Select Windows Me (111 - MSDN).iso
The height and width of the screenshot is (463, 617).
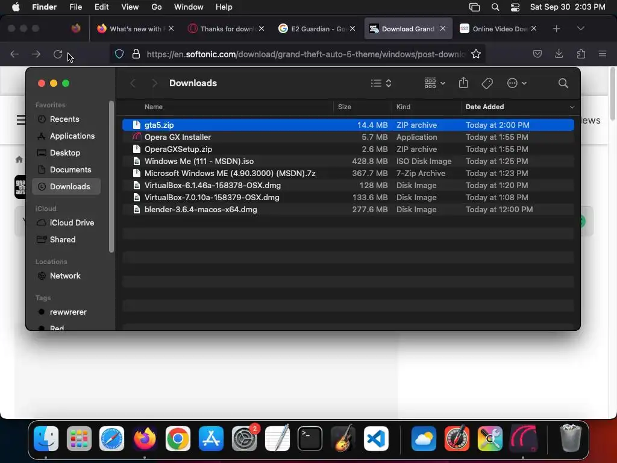(348, 161)
